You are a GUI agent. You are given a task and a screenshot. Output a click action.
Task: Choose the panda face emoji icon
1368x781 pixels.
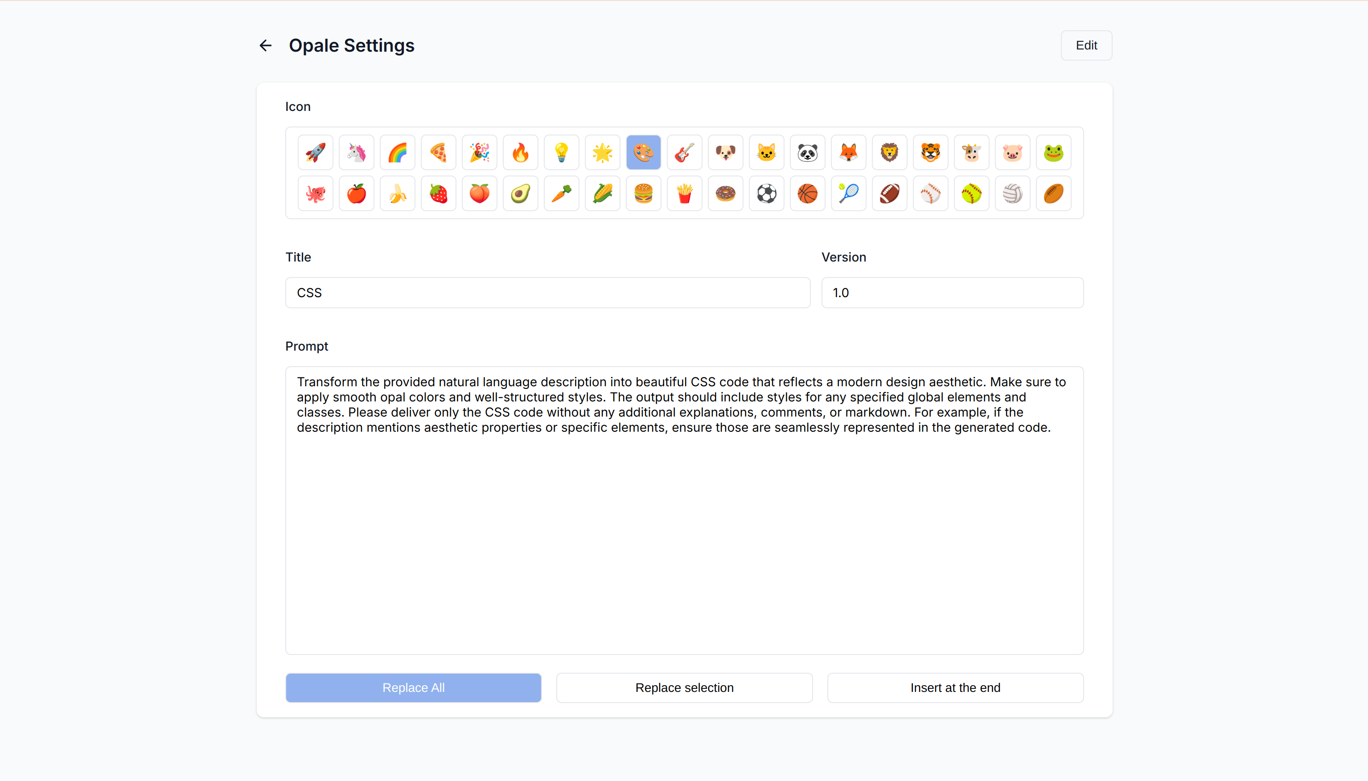807,153
